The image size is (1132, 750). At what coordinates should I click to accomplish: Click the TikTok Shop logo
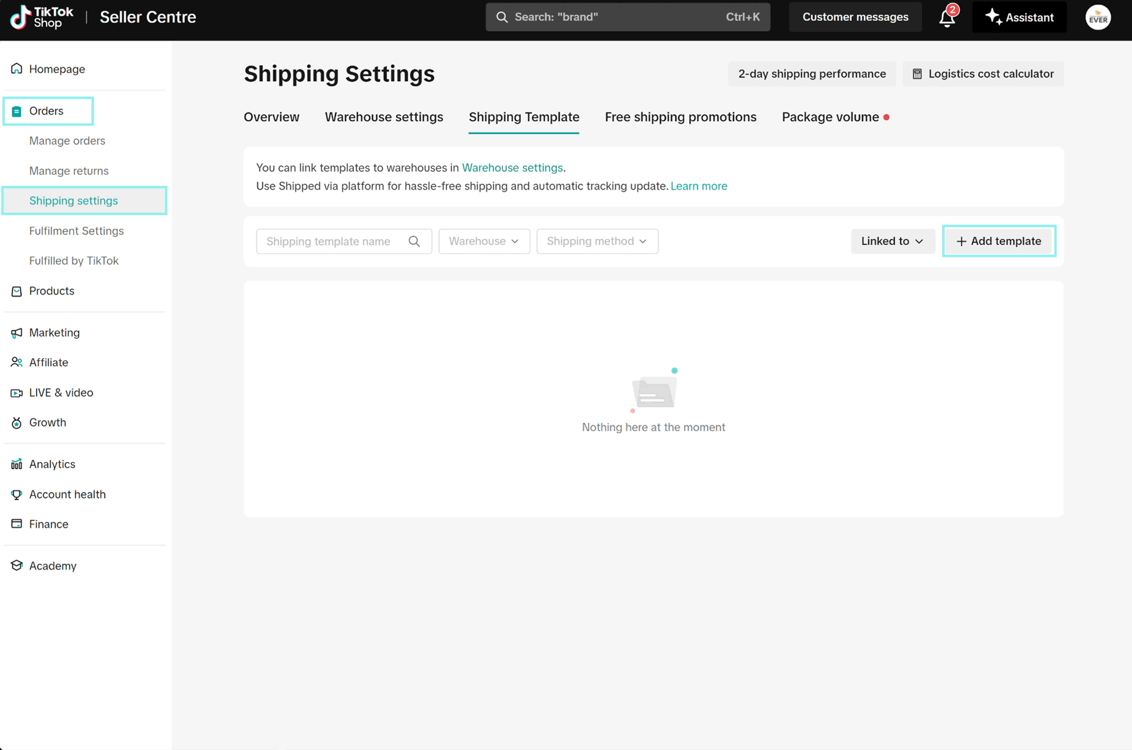pyautogui.click(x=42, y=17)
